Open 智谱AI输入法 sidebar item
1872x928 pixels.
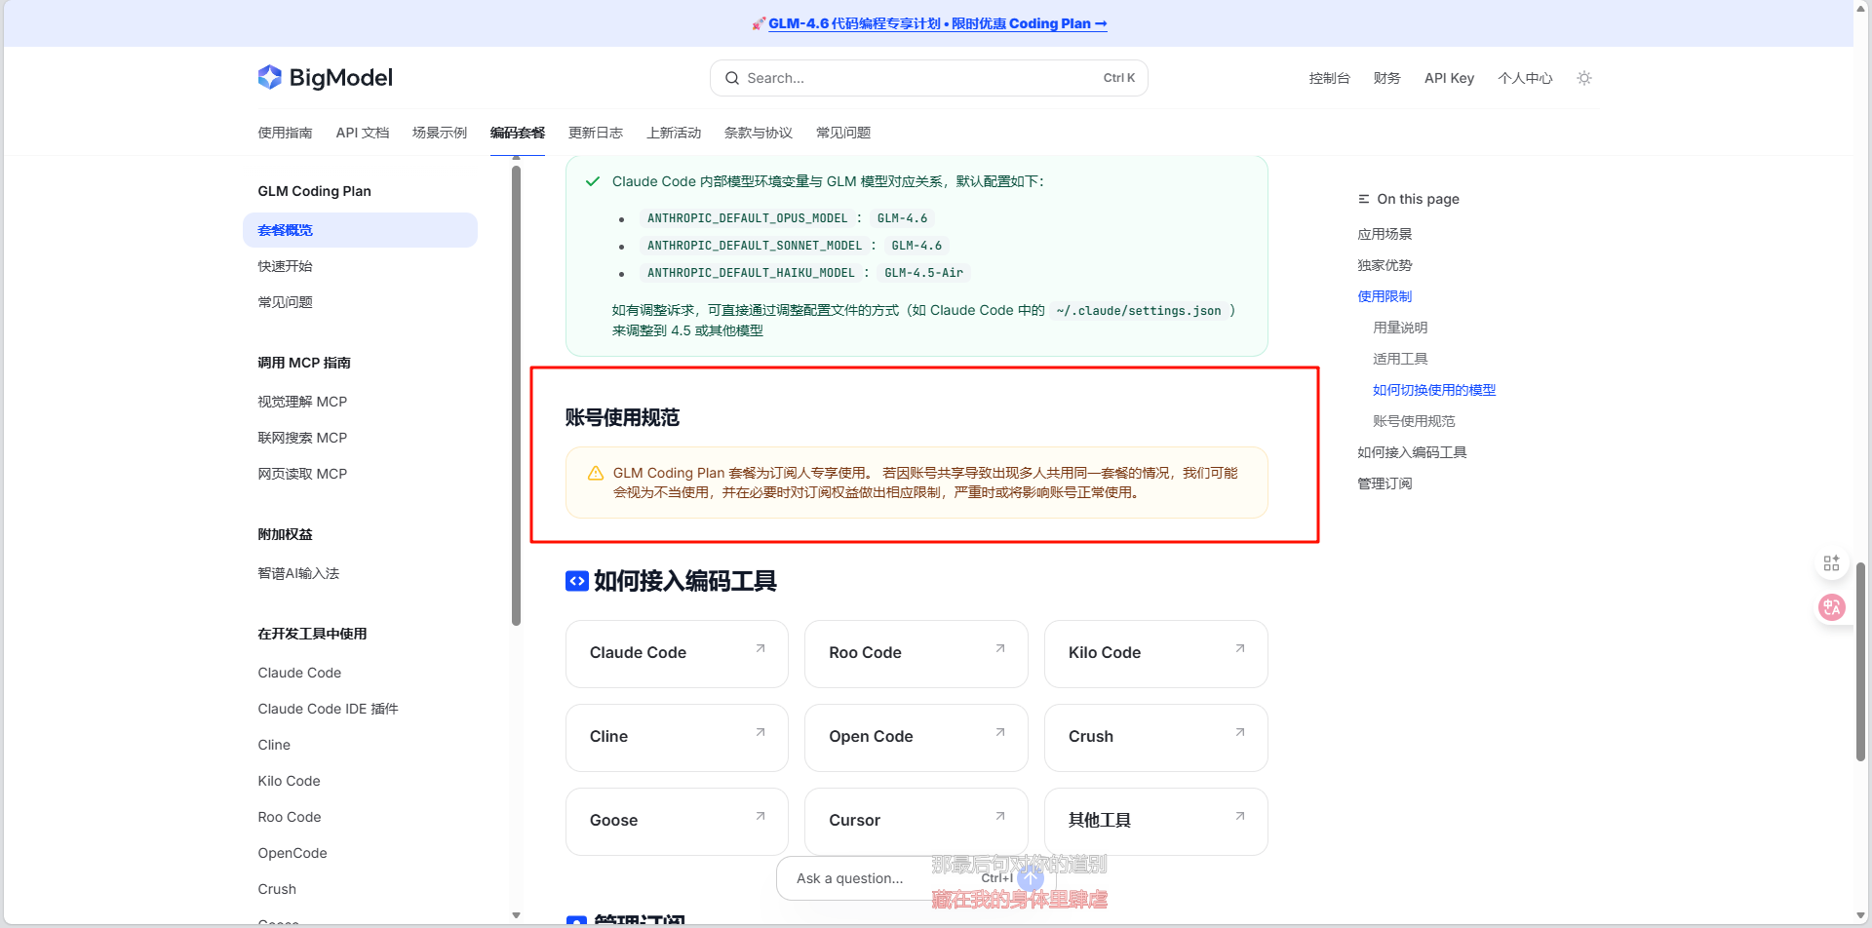coord(298,573)
